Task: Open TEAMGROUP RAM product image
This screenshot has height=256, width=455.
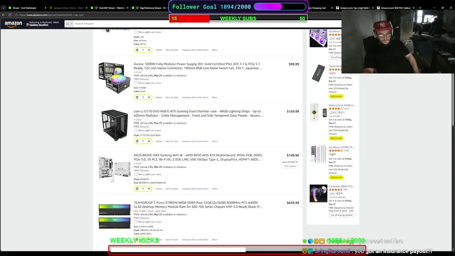Action: pos(114,216)
